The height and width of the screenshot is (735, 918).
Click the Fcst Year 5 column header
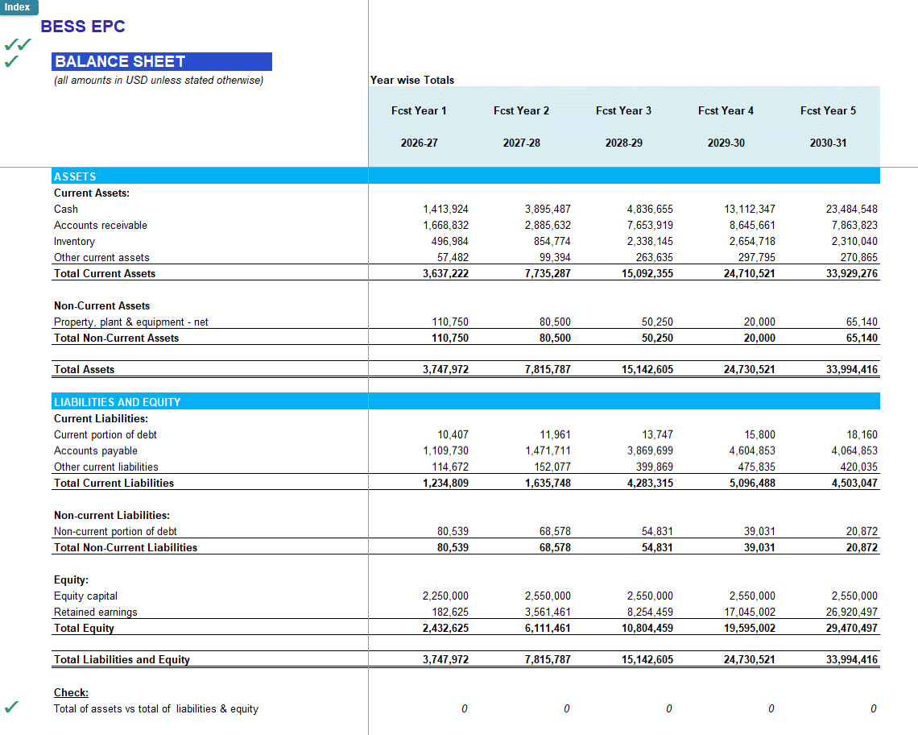[x=829, y=110]
